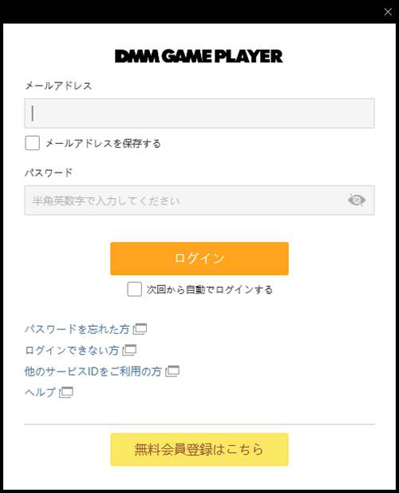Open ログインできない方 link

(x=72, y=350)
